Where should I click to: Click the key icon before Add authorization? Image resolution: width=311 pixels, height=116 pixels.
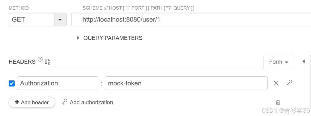coord(65,102)
